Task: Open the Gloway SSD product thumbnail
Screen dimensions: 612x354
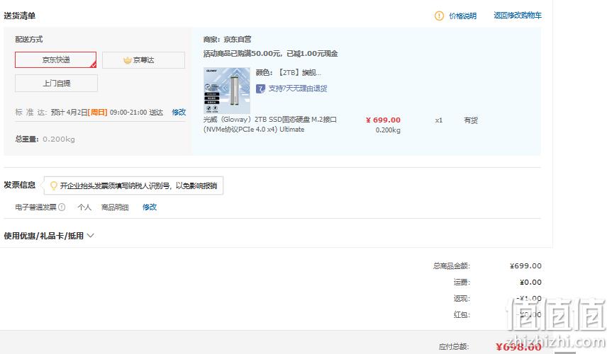Action: tap(227, 91)
